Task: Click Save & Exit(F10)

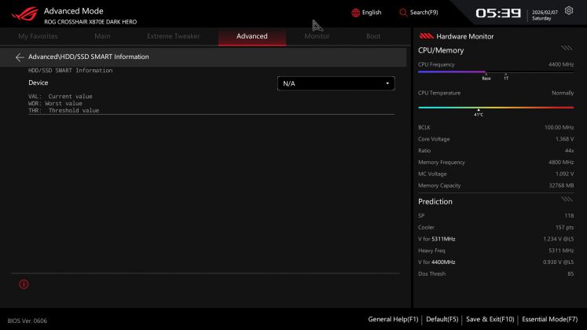Action: pyautogui.click(x=490, y=319)
